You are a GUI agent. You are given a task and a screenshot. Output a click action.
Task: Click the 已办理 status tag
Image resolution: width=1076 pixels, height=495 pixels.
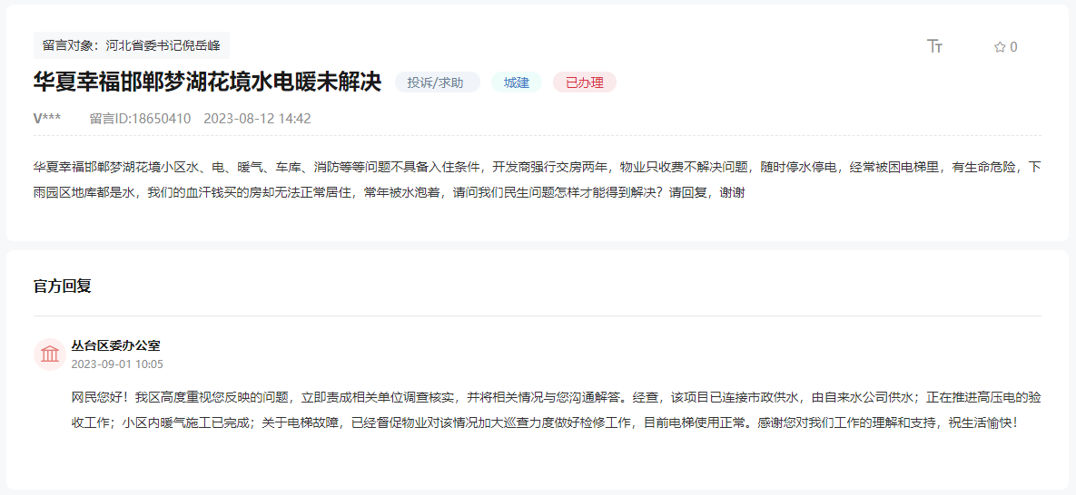click(585, 83)
